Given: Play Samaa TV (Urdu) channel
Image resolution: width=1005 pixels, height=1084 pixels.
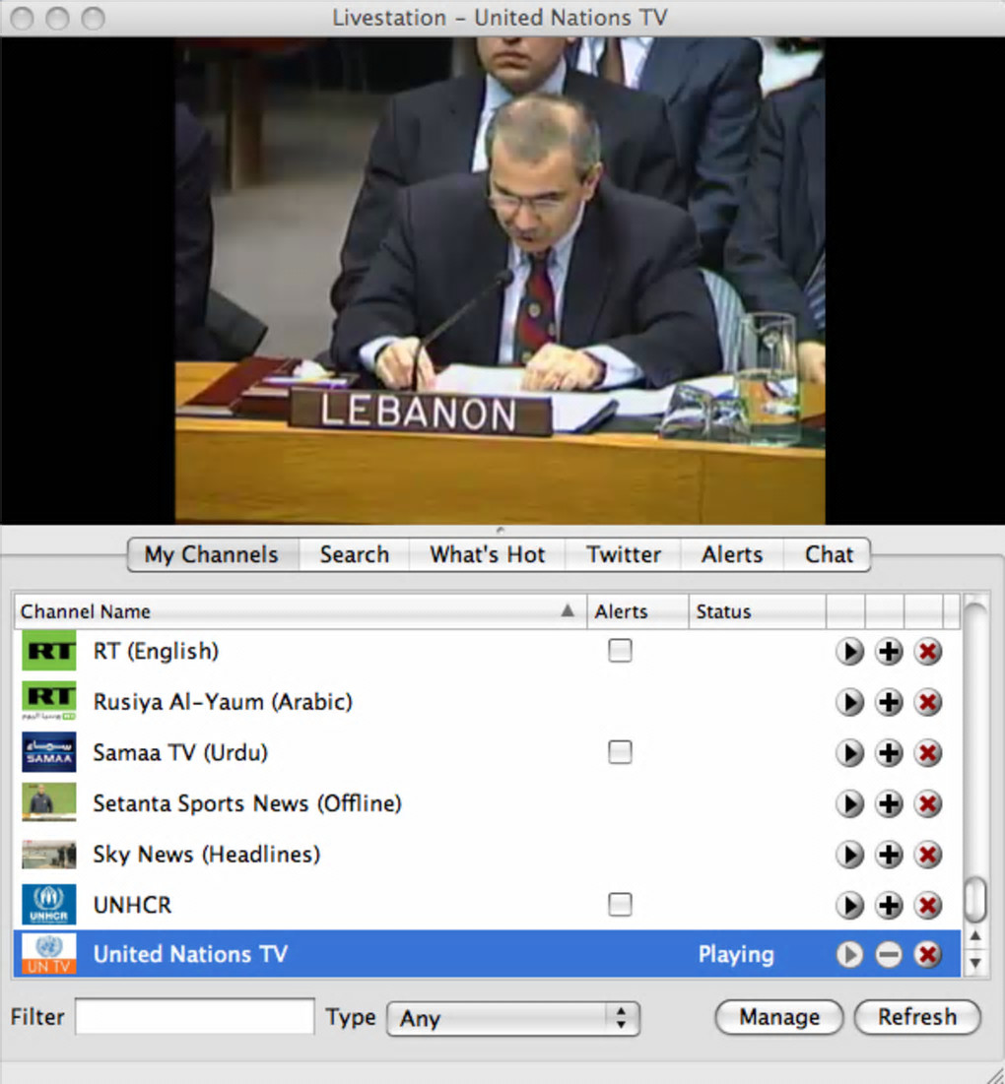Looking at the screenshot, I should click(849, 753).
